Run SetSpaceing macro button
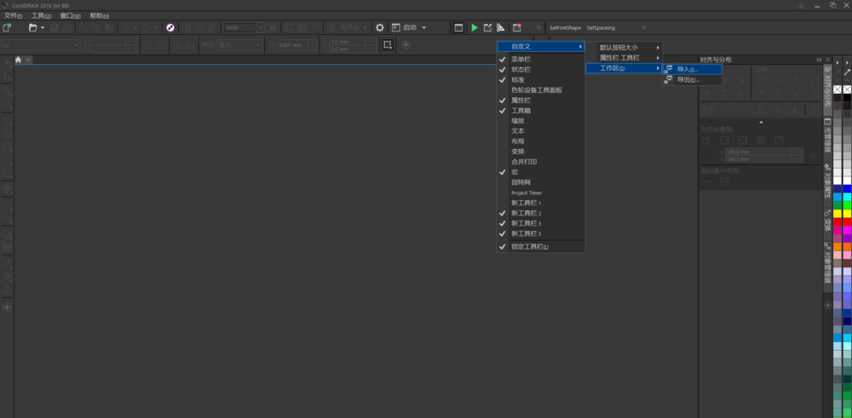The height and width of the screenshot is (418, 852). pyautogui.click(x=601, y=28)
